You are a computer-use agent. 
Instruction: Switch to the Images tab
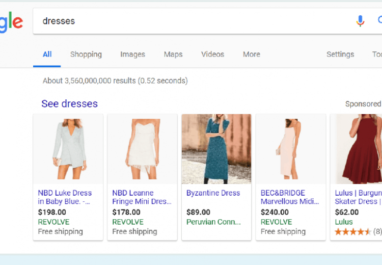click(132, 55)
